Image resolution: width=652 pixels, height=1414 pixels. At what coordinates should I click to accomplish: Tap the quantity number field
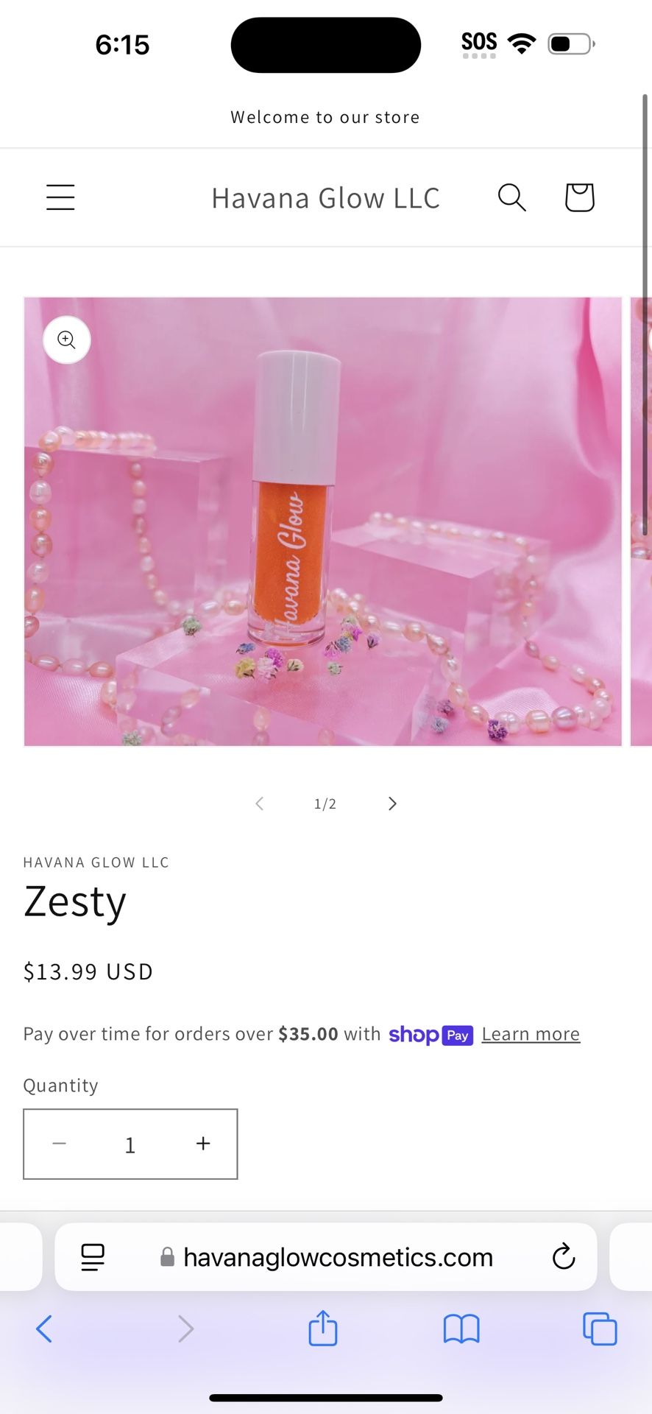(130, 1144)
